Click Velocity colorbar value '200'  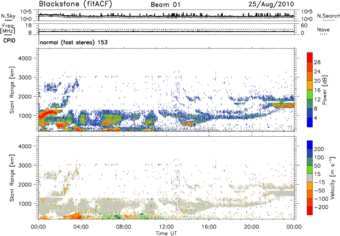coord(319,149)
